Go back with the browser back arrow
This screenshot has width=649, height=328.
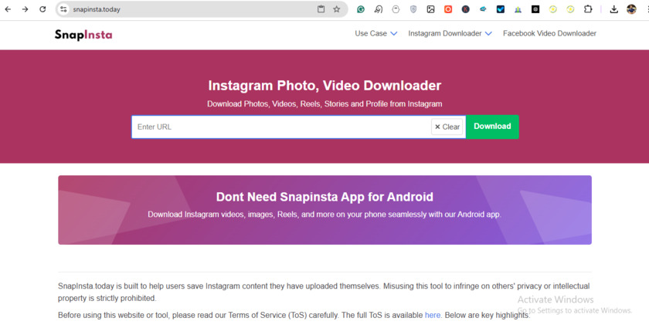point(8,9)
